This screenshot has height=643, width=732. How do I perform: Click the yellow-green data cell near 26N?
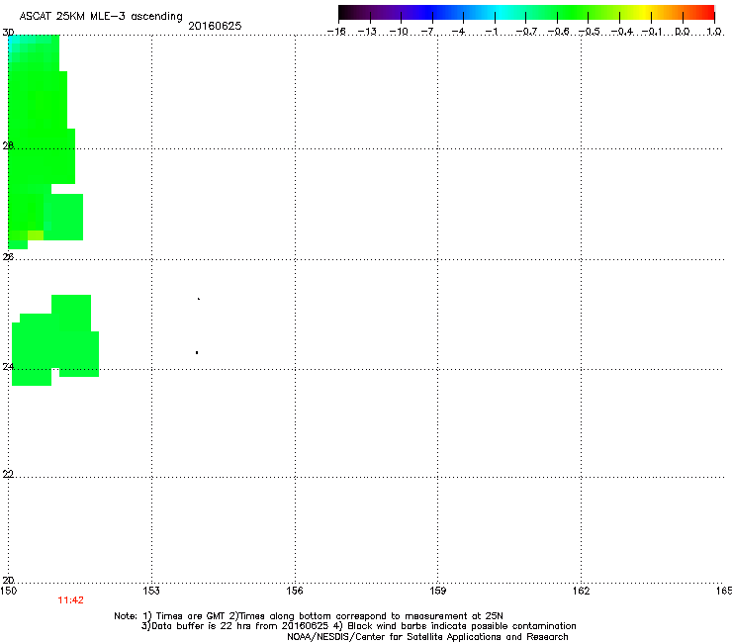(x=36, y=235)
